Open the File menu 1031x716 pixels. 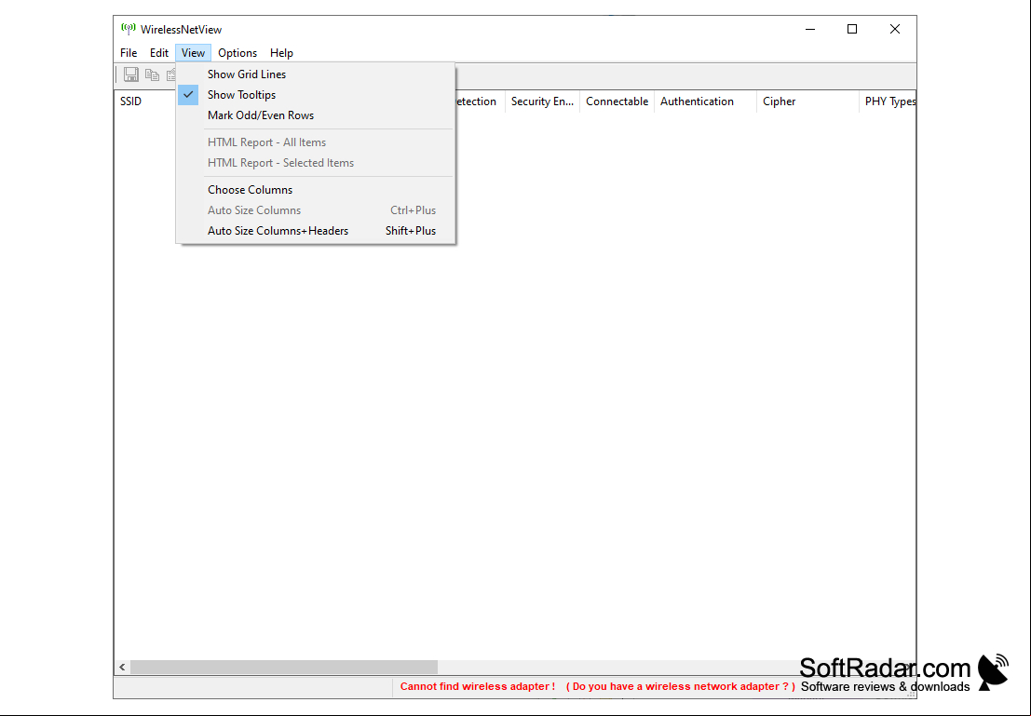tap(129, 52)
